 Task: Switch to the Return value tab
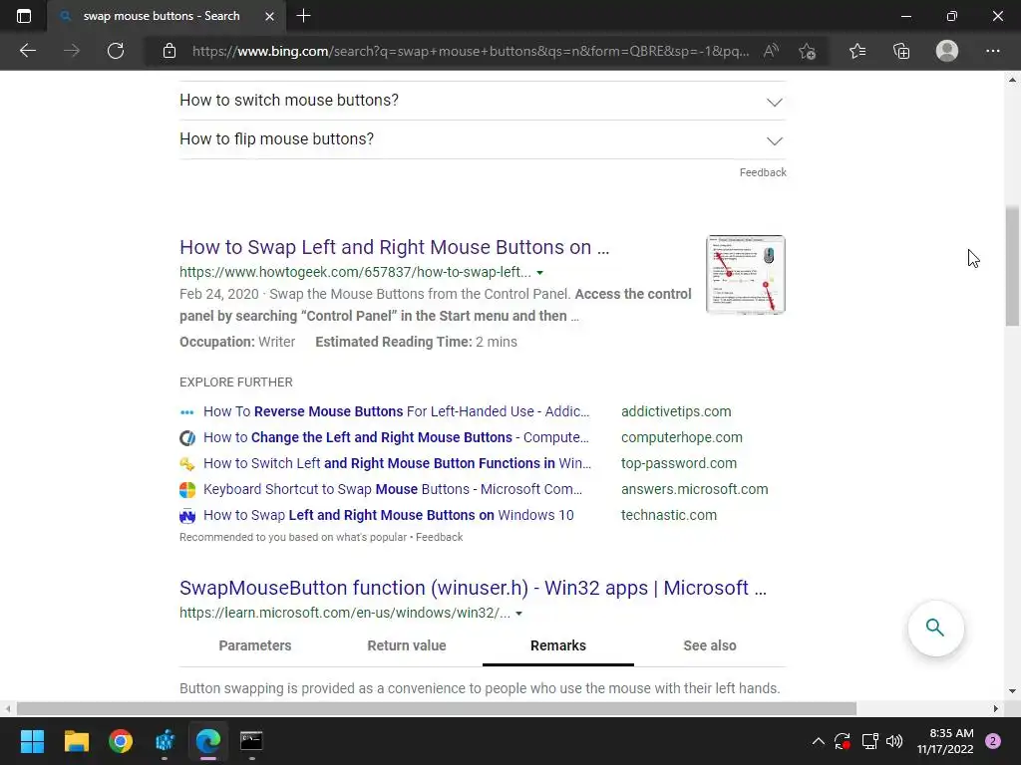coord(407,645)
